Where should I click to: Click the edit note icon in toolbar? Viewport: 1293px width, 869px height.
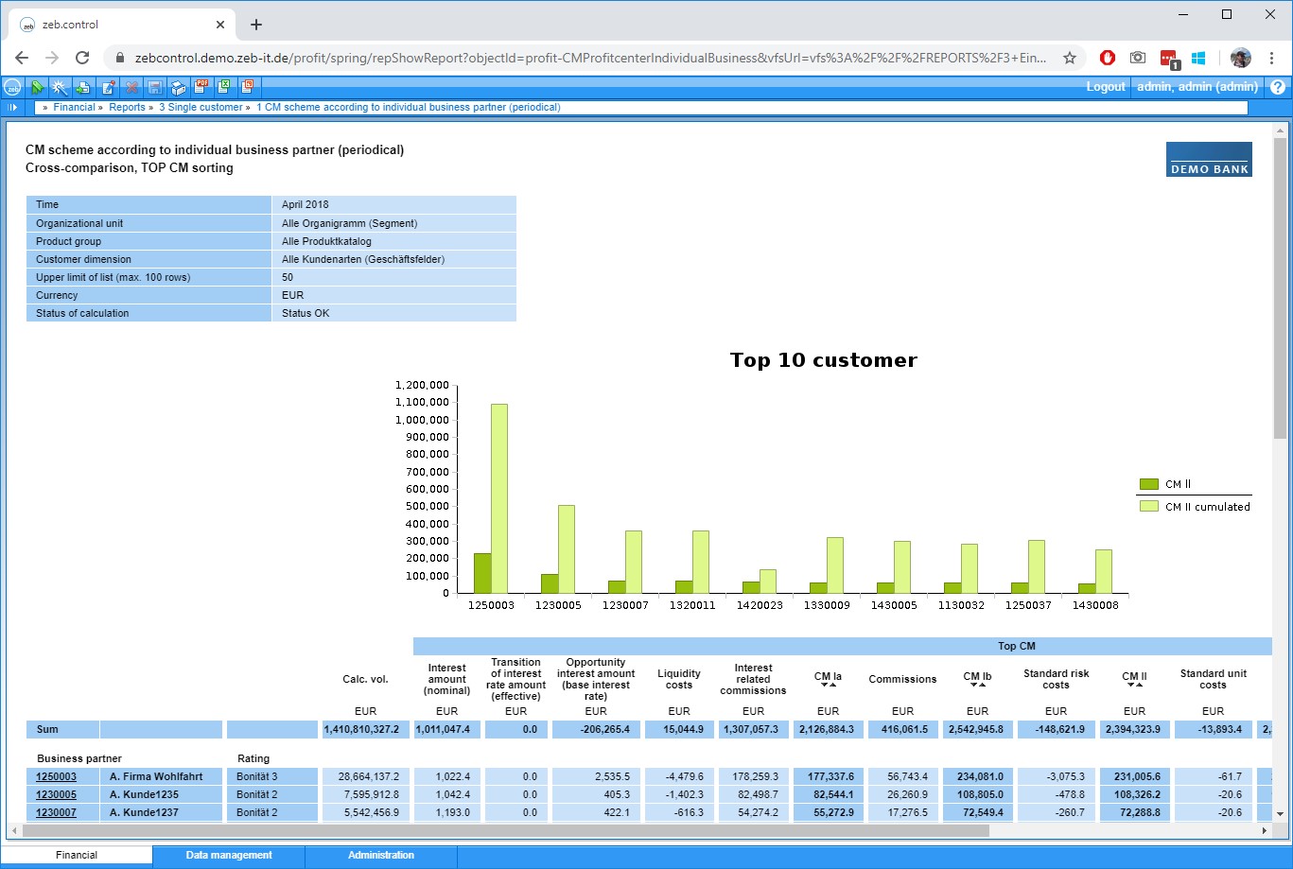(x=108, y=87)
